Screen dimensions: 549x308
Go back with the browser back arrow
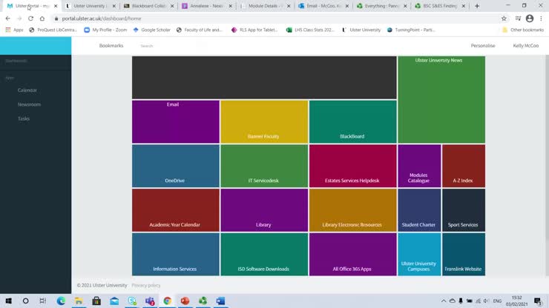[x=7, y=19]
